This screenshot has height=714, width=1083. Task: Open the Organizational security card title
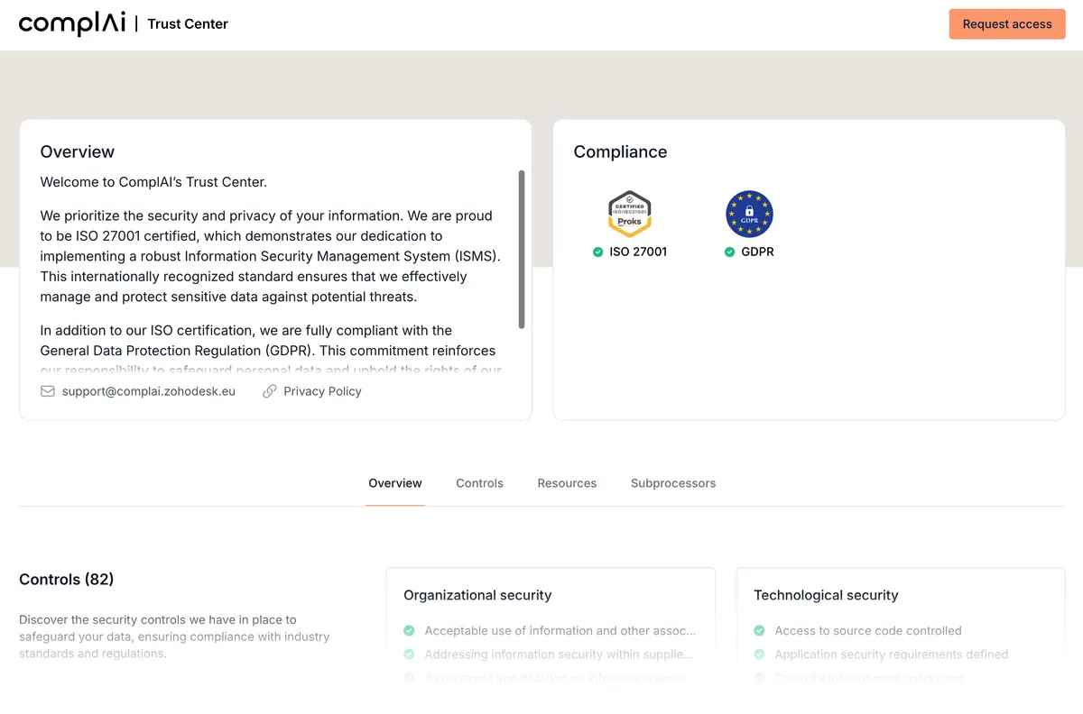tap(477, 595)
